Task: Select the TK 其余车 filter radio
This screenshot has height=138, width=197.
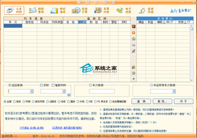Action: [x=96, y=101]
